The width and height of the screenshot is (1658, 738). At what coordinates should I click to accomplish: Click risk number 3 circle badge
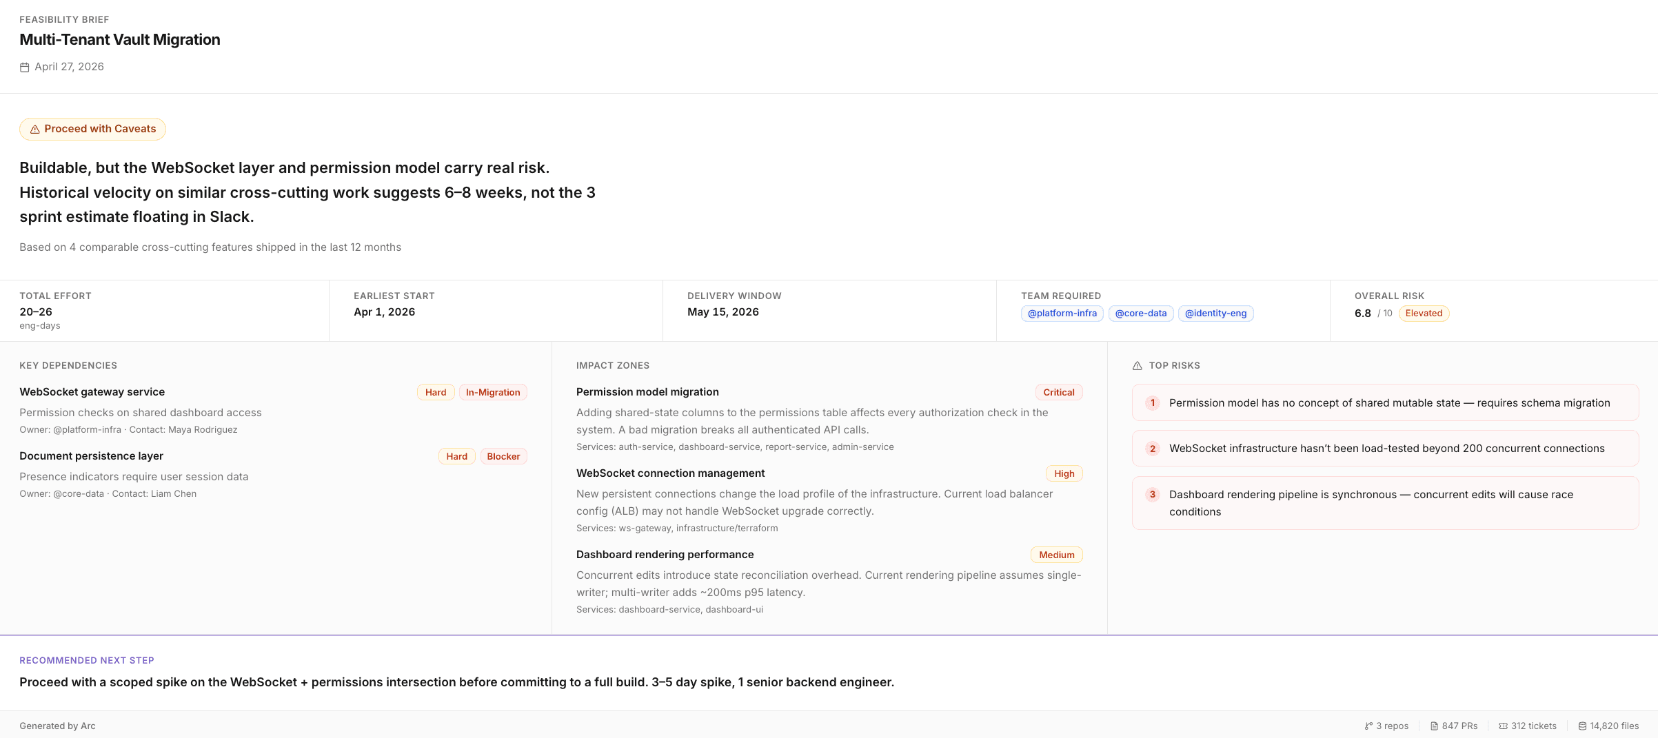[1153, 495]
